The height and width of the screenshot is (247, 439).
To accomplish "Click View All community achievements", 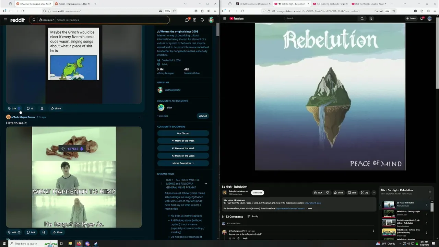I will pyautogui.click(x=203, y=116).
